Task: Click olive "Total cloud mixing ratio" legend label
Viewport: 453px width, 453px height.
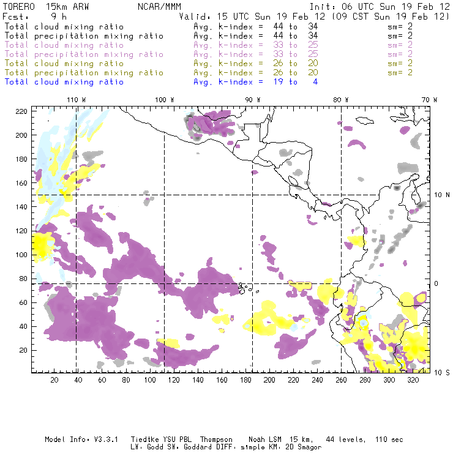Action: 64,63
